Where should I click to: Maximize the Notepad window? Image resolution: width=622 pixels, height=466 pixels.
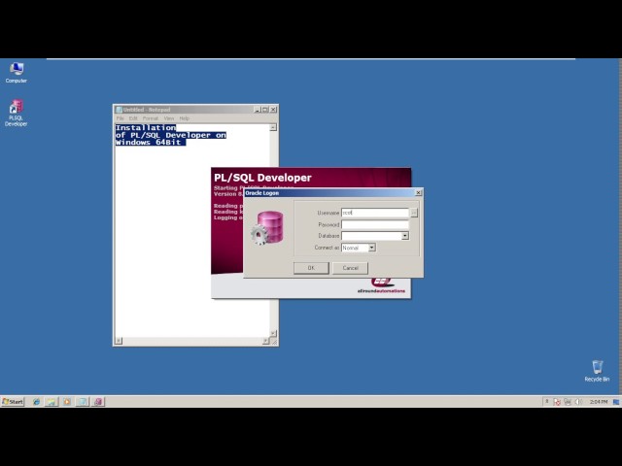265,110
